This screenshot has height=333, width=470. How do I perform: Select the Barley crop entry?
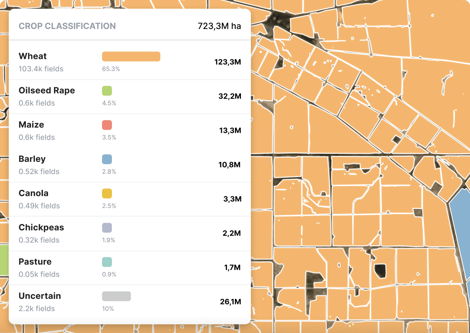point(32,159)
